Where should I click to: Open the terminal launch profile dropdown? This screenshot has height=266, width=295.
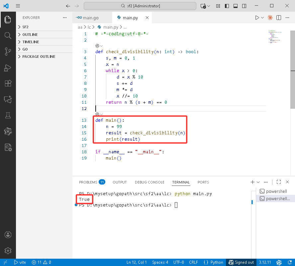tap(258, 182)
